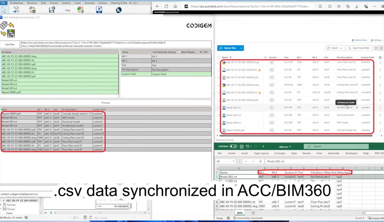The width and height of the screenshot is (384, 222).
Task: Open Customize Quick Access Toolbar dropdown in Excel
Action: pyautogui.click(x=263, y=146)
